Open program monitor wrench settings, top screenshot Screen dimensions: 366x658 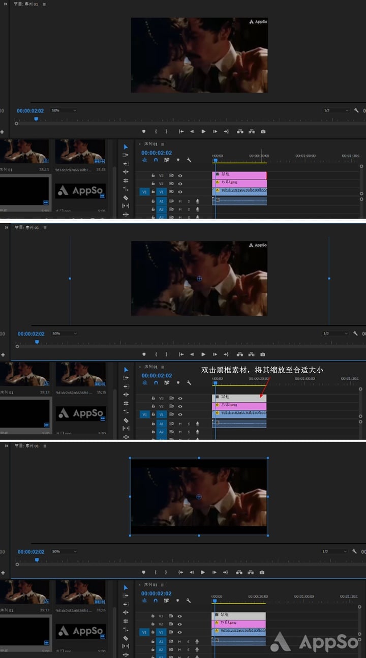coord(356,110)
